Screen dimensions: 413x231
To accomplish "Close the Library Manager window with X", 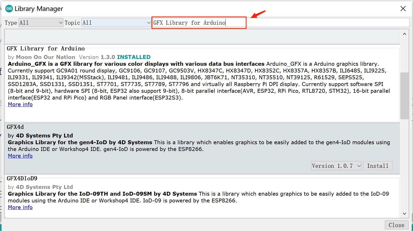I will [403, 9].
